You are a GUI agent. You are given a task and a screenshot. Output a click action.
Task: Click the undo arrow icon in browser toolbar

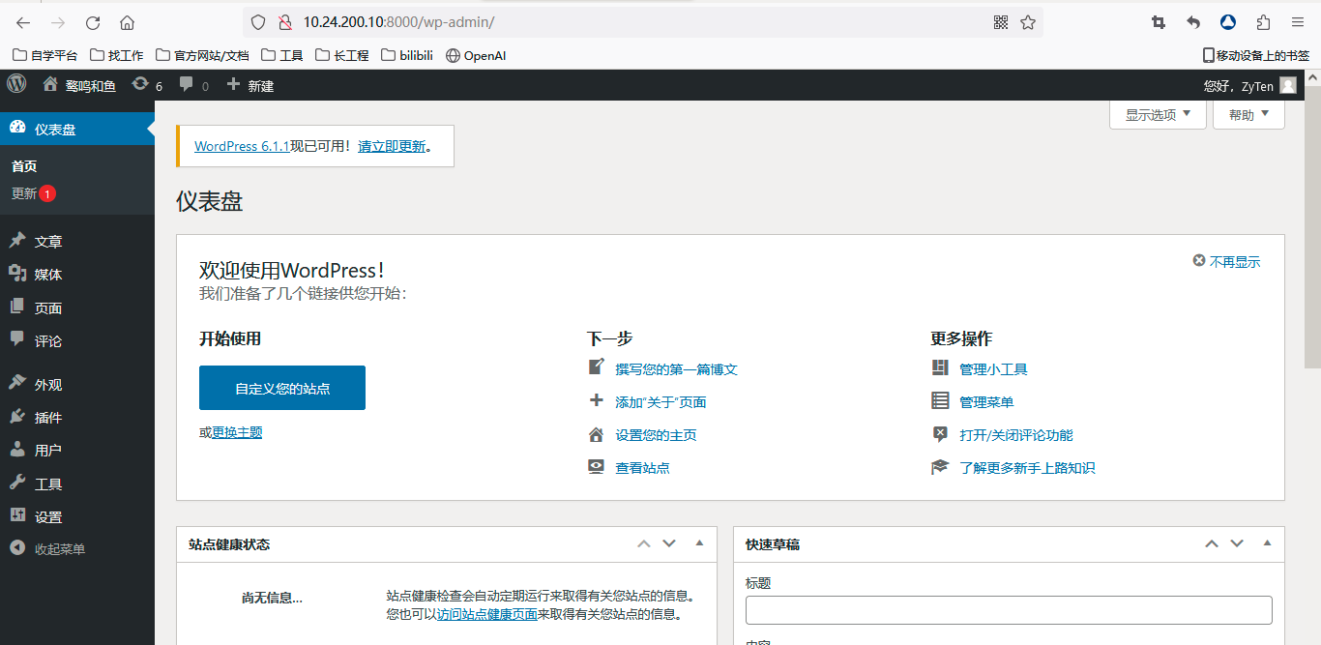click(1193, 22)
